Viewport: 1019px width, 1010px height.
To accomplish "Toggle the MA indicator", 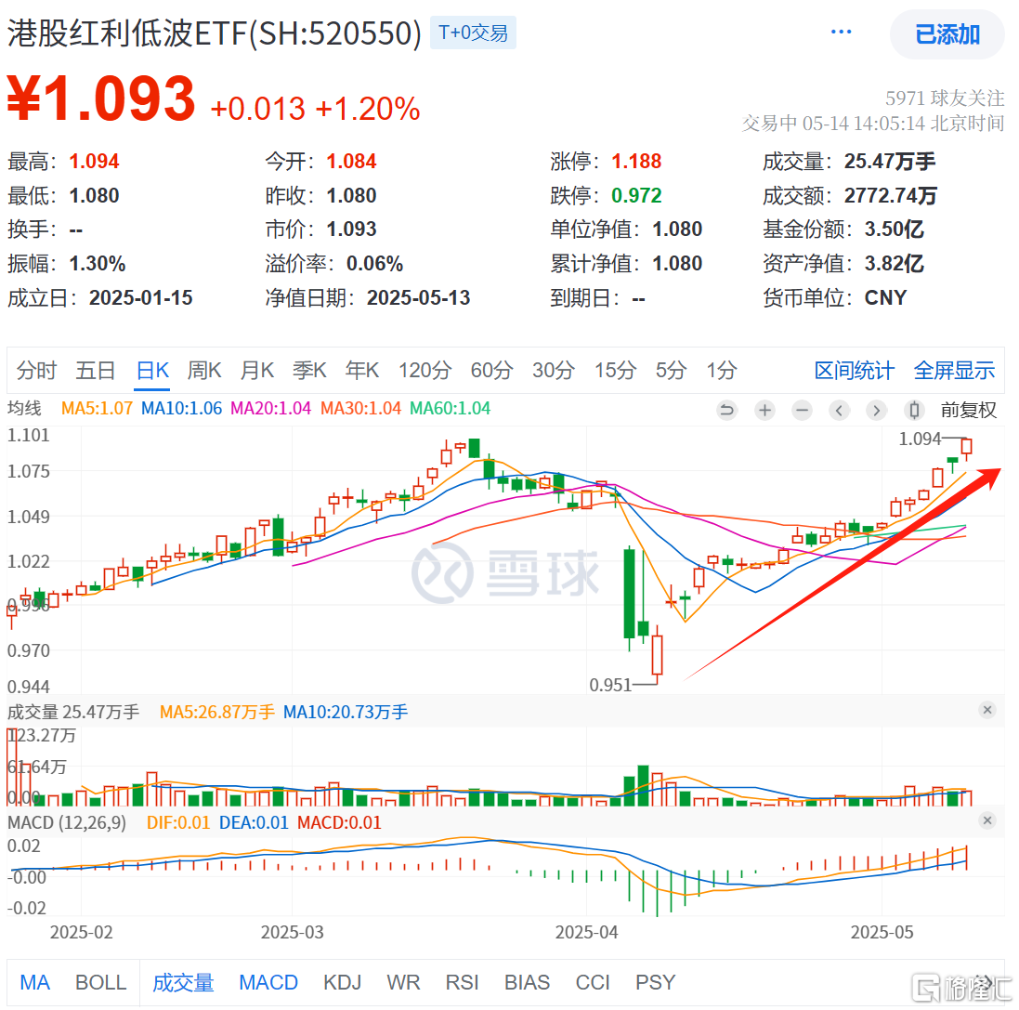I will (x=34, y=982).
